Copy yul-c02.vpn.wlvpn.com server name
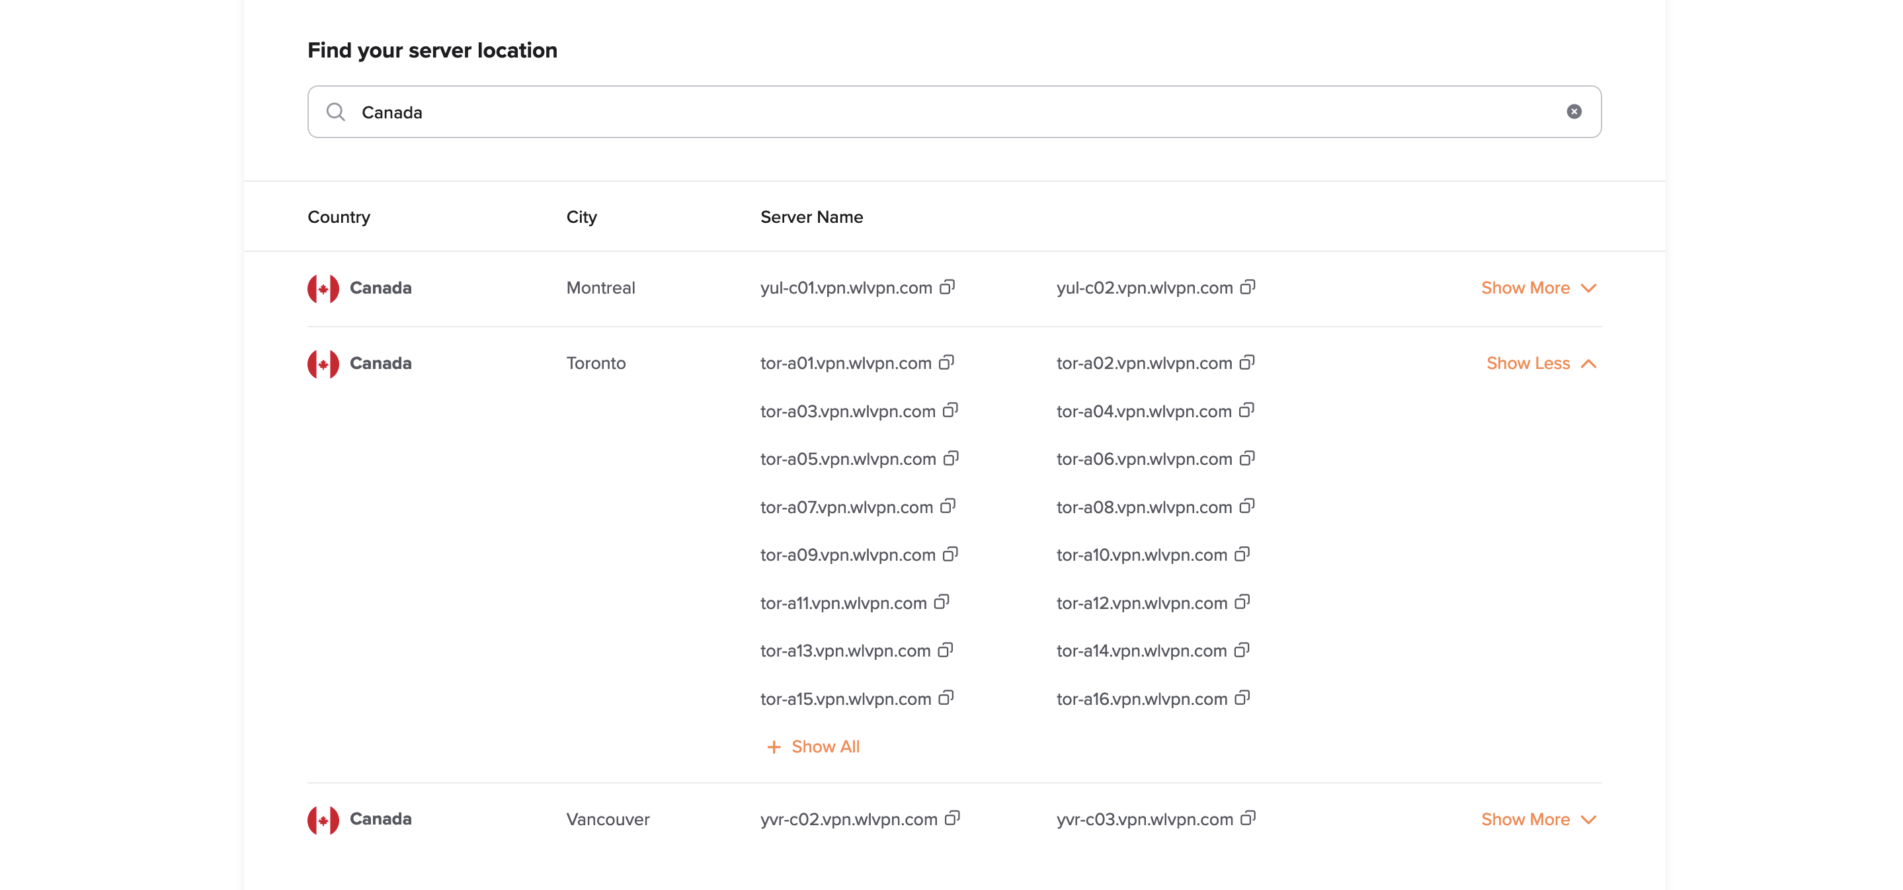Image resolution: width=1903 pixels, height=890 pixels. pos(1248,286)
